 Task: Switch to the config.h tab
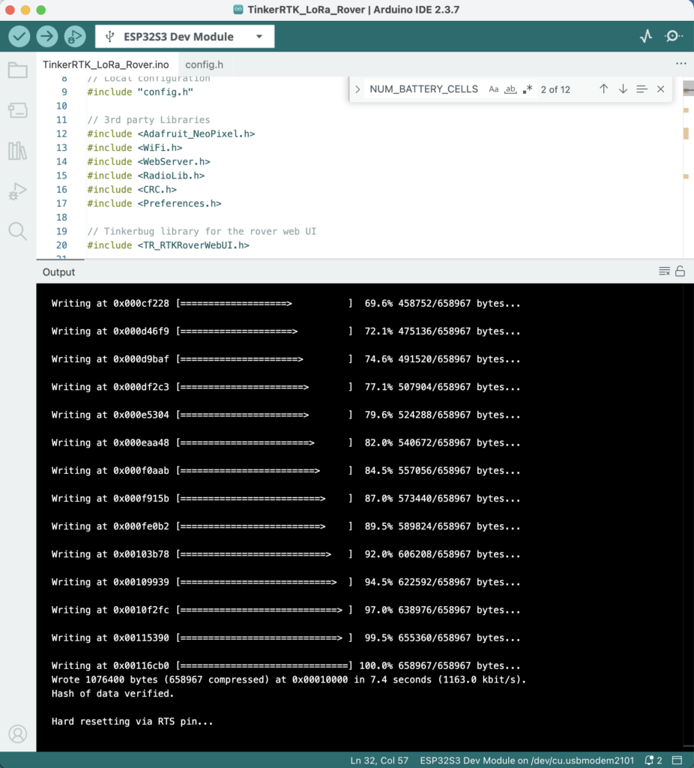pyautogui.click(x=204, y=64)
